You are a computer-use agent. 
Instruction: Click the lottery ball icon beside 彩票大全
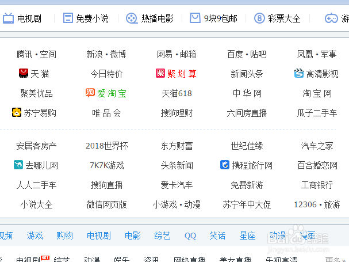259,18
